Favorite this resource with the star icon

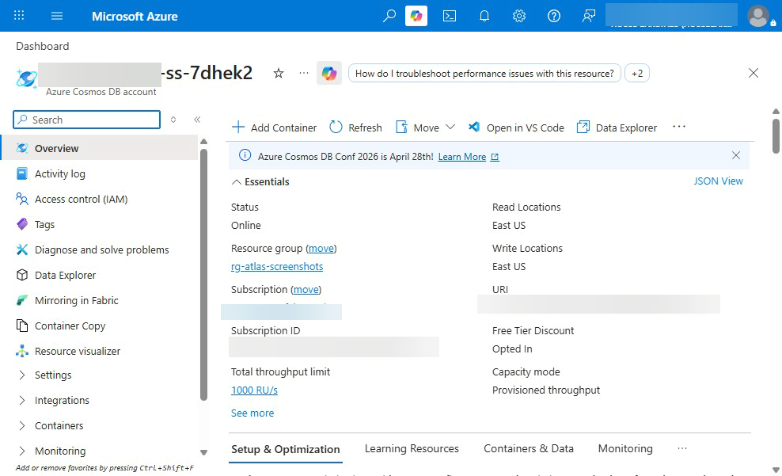pos(279,74)
